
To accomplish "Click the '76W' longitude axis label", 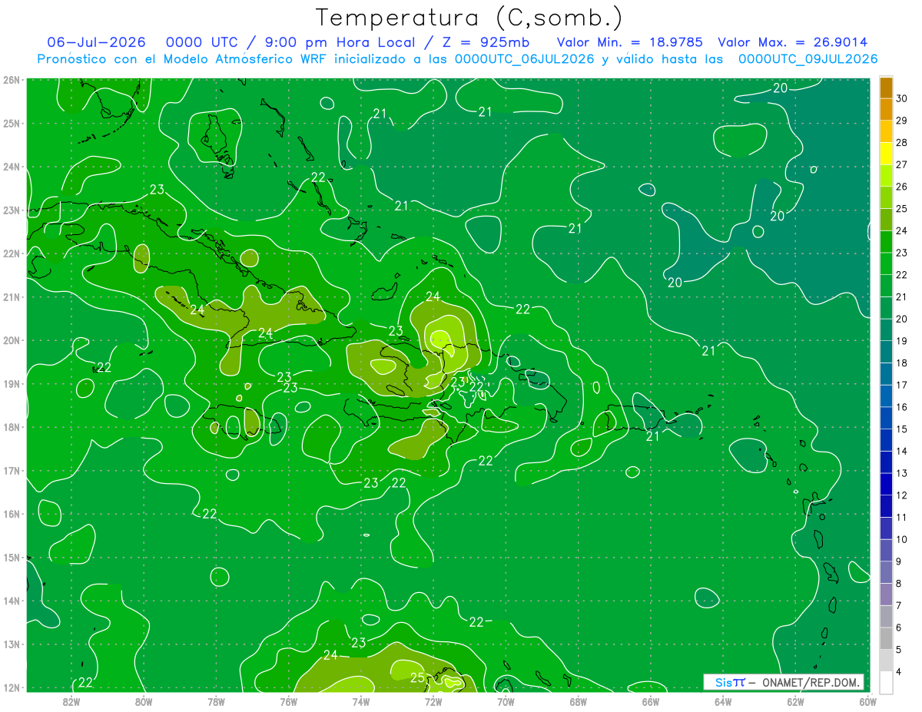I will tap(289, 700).
